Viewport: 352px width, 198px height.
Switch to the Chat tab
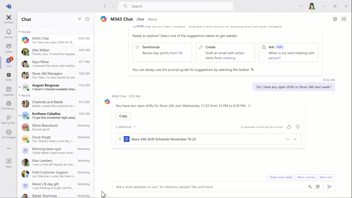coord(140,19)
